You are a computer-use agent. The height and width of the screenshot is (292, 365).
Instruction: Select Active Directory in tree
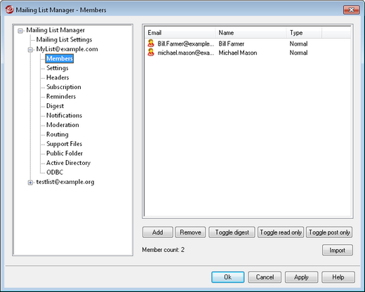pos(68,163)
